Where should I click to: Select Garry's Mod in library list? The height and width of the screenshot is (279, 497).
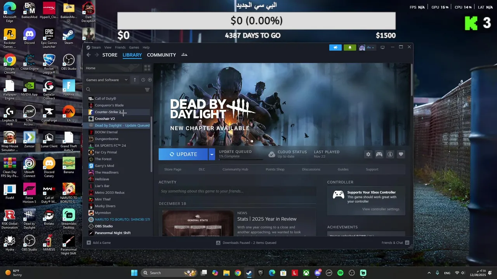116,166
